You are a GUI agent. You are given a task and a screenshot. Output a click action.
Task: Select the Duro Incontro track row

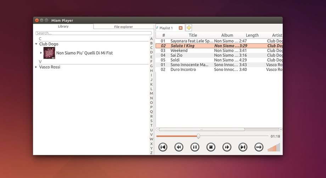pos(183,70)
